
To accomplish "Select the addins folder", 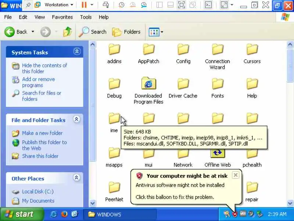I will click(x=114, y=53).
